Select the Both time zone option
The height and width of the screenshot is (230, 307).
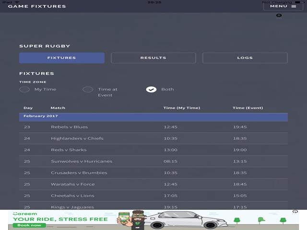tap(151, 90)
